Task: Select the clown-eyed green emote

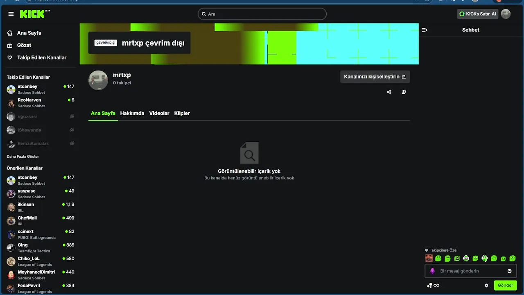Action: [466, 259]
